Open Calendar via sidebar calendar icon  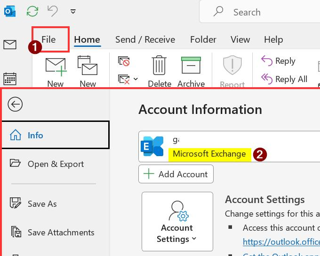pos(10,79)
